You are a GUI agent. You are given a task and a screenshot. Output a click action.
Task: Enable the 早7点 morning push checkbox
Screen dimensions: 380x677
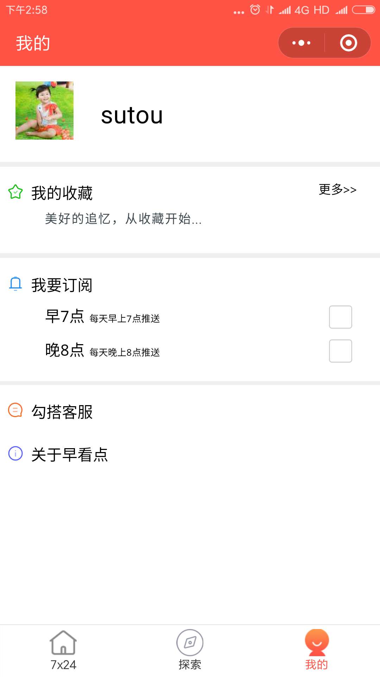(x=341, y=317)
